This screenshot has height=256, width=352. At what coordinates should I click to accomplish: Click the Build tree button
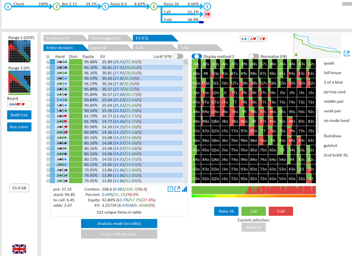pyautogui.click(x=19, y=115)
